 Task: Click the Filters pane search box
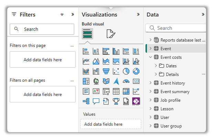[x=42, y=29]
